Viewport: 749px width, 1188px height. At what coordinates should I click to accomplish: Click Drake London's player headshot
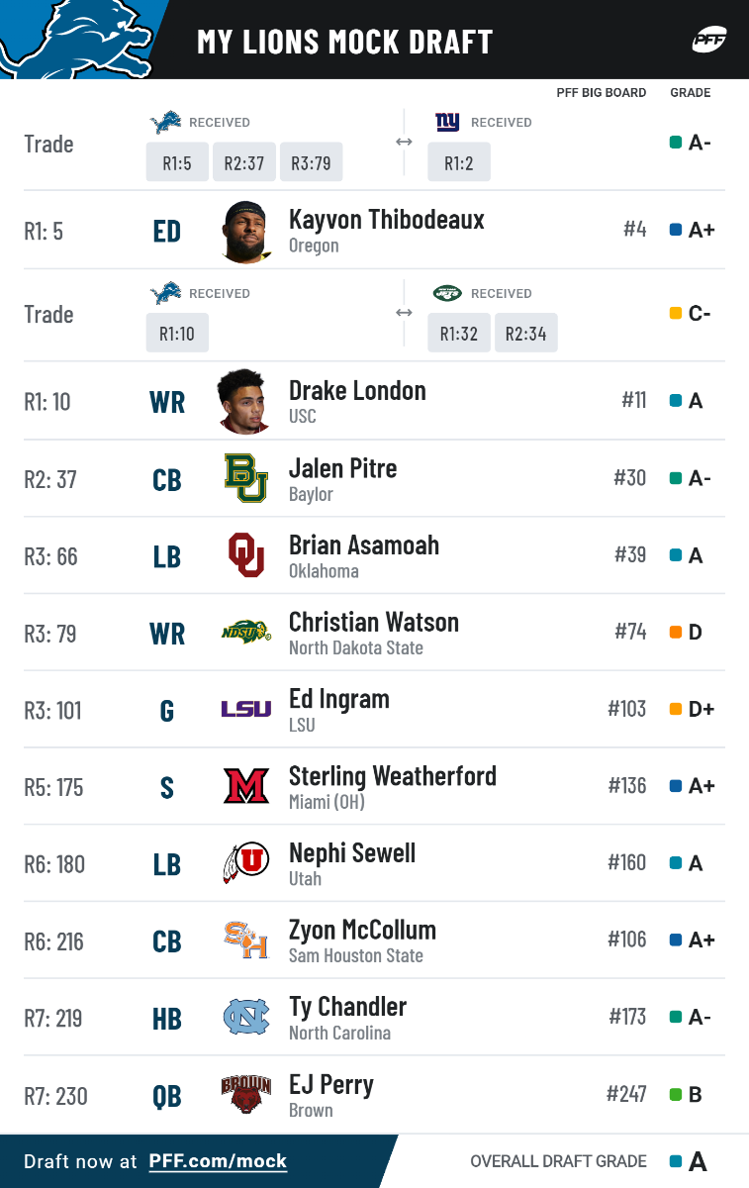click(x=244, y=401)
